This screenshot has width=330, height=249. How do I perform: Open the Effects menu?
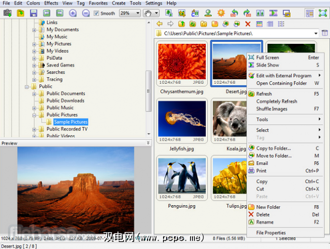51,3
